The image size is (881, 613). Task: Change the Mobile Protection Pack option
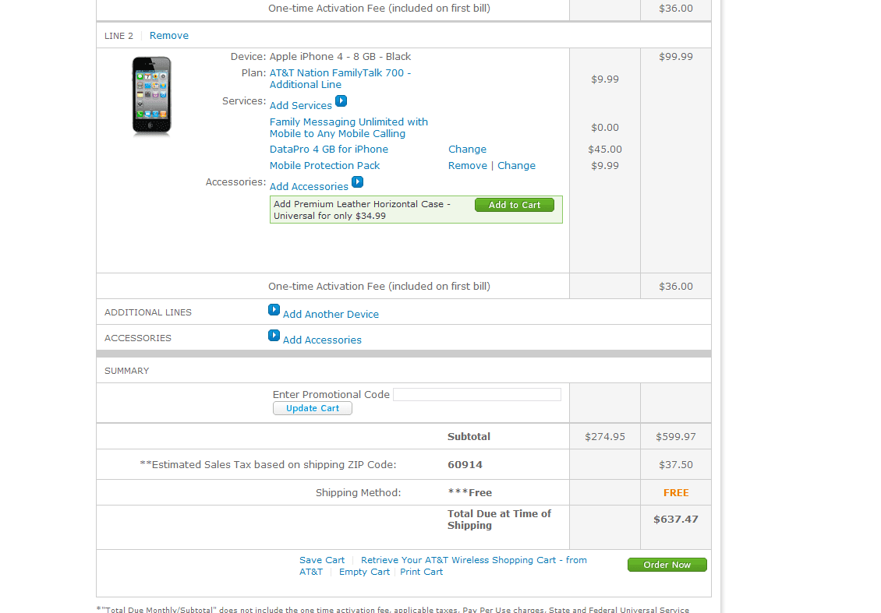(516, 166)
